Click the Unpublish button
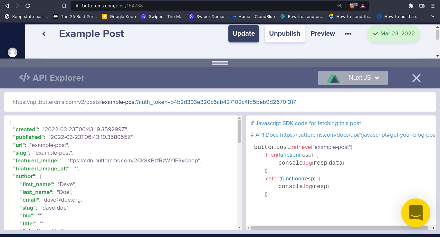 click(x=285, y=34)
